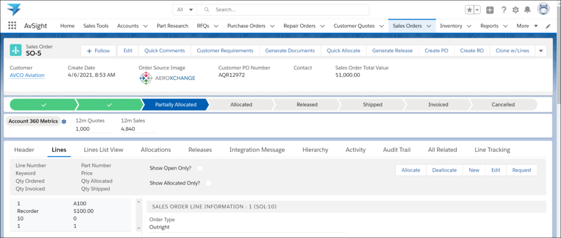
Task: Click Clone w/Lines button
Action: pos(512,51)
